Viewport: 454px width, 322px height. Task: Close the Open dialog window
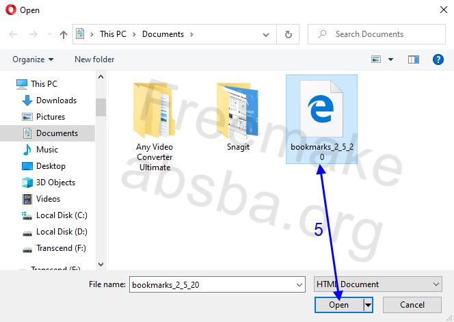pyautogui.click(x=443, y=10)
